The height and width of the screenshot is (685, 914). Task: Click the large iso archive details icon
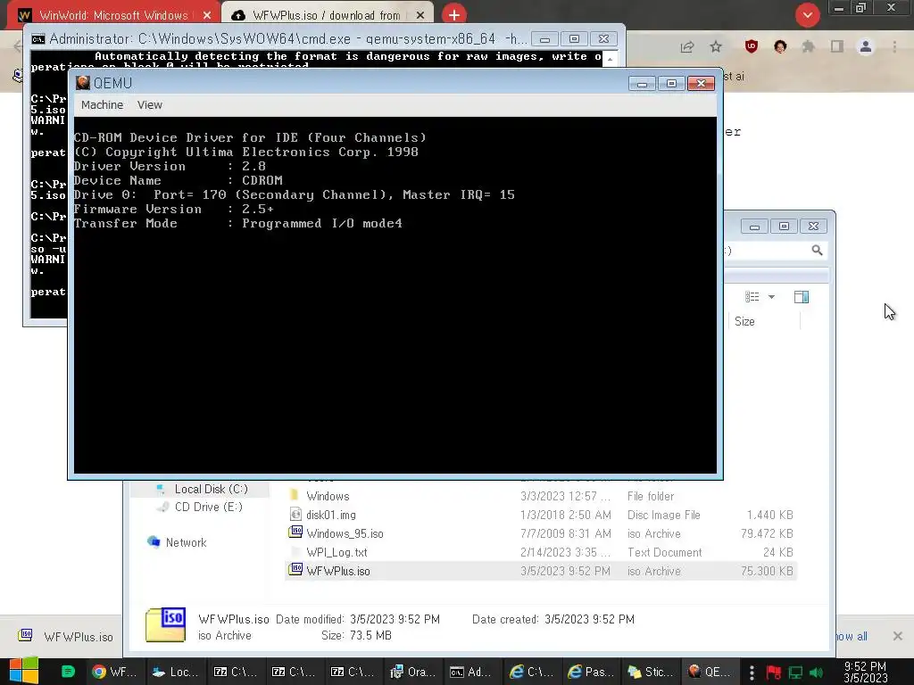[165, 625]
